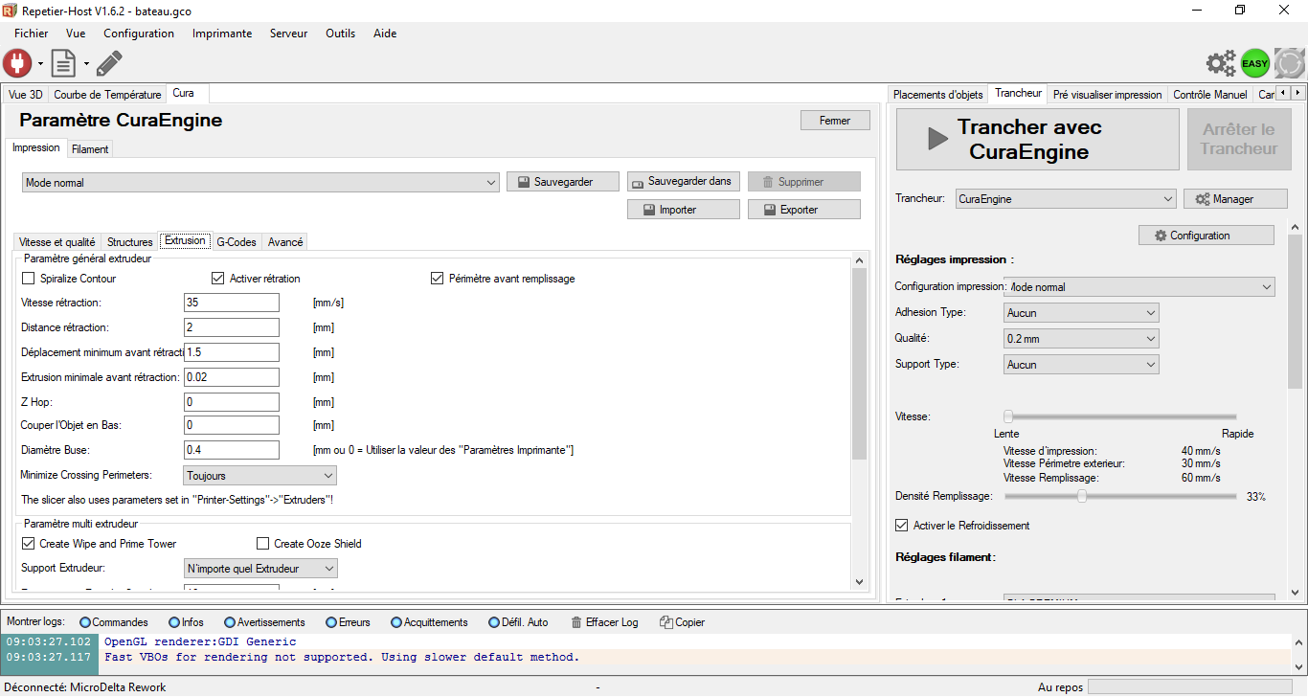The height and width of the screenshot is (697, 1308).
Task: Open the Vitesse et qualité tab
Action: coord(57,242)
